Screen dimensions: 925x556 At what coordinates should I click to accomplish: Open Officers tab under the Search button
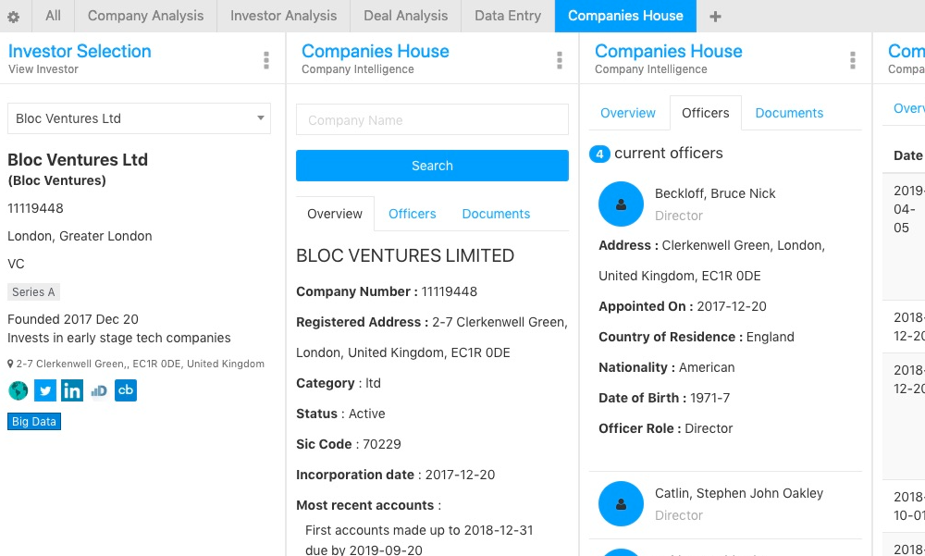click(x=413, y=214)
